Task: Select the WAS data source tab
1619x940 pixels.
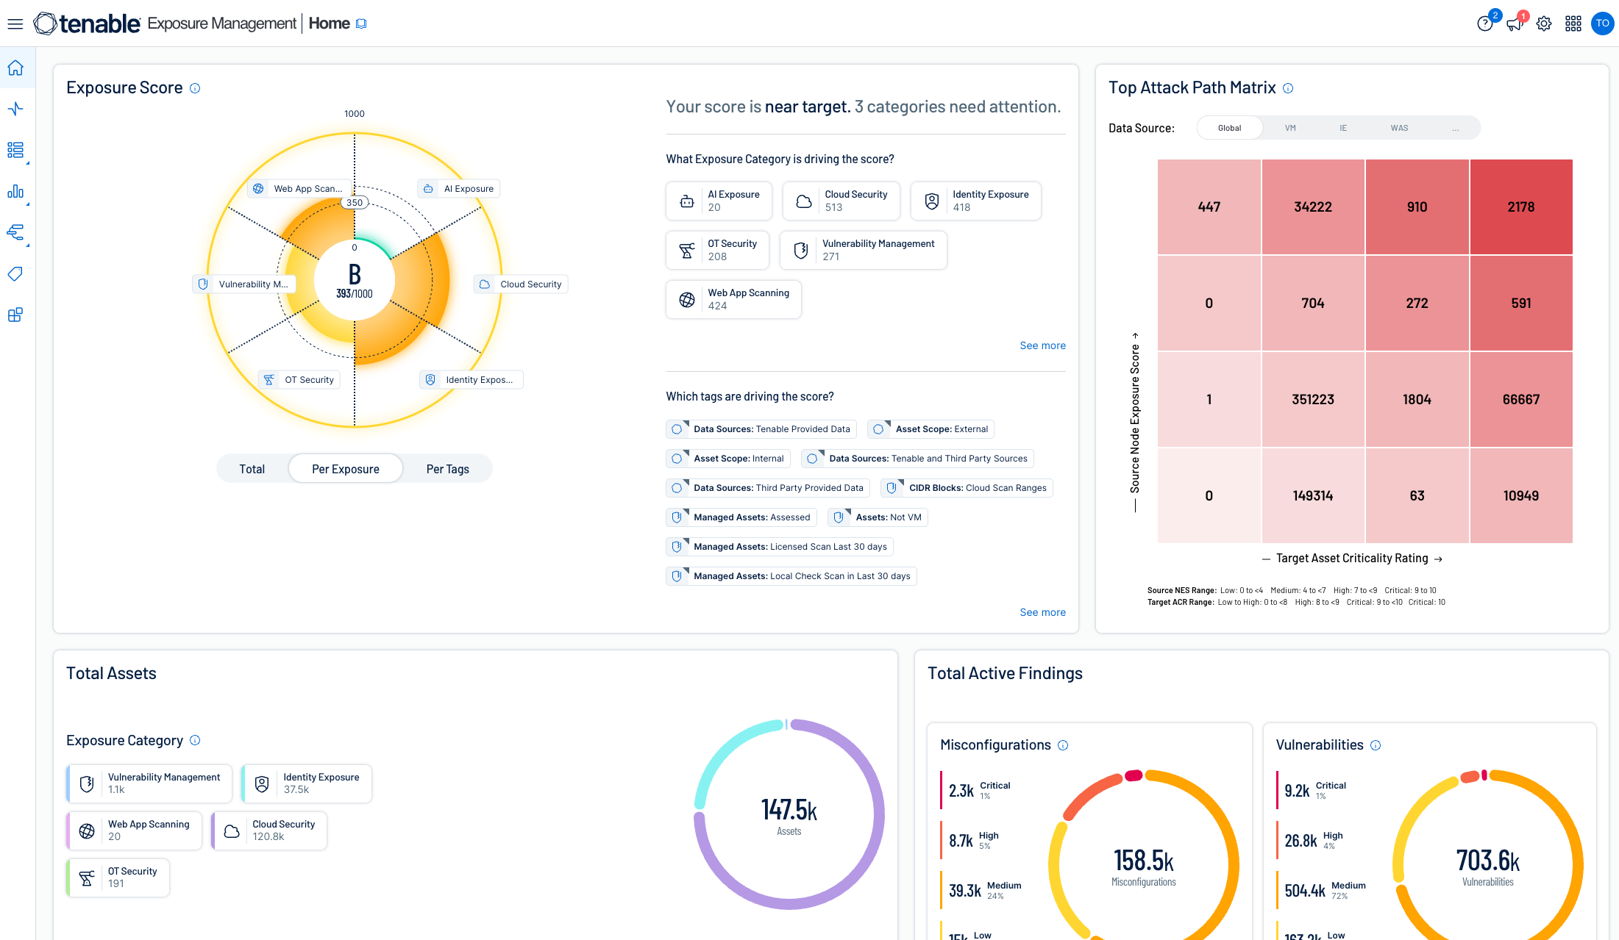Action: tap(1399, 128)
